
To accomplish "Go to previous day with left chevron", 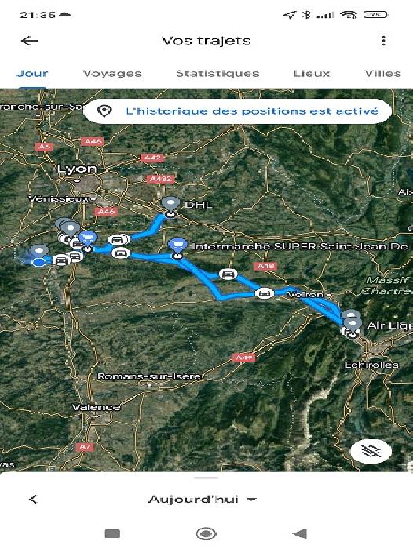I will pos(33,499).
